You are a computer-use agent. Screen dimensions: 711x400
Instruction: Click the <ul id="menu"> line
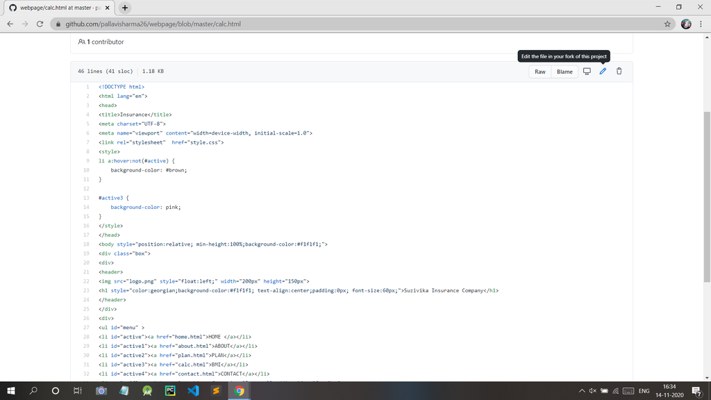click(x=122, y=328)
